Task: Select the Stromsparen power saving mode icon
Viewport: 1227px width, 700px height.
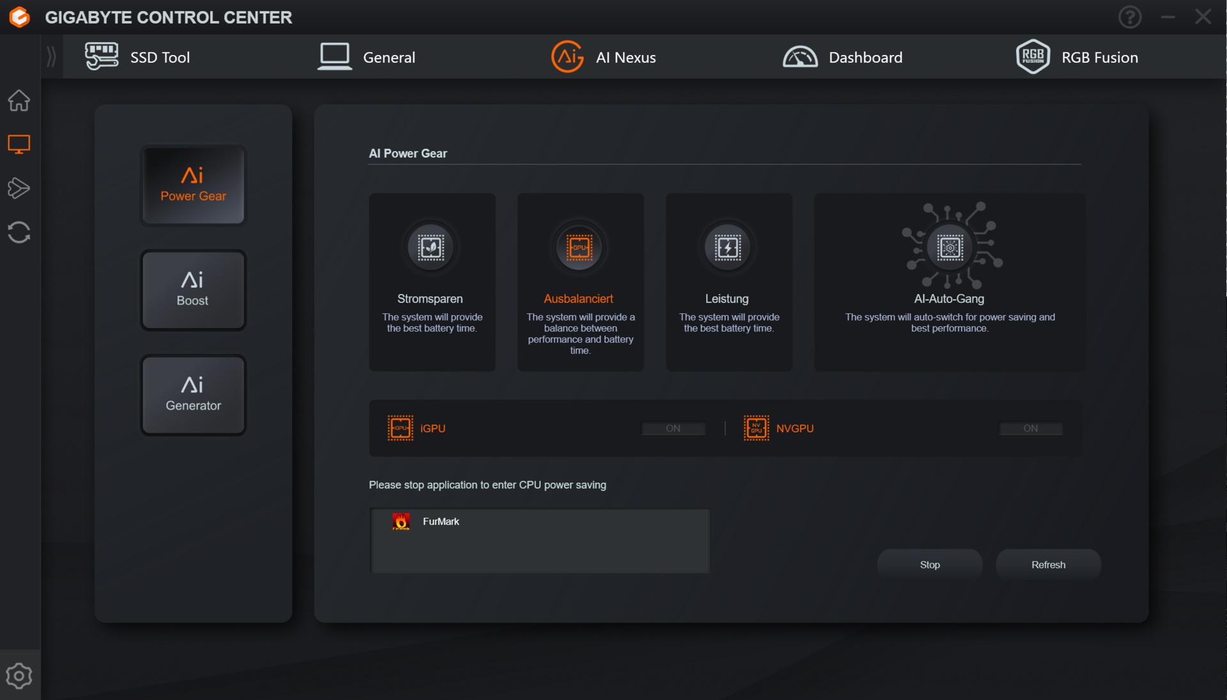Action: [431, 247]
